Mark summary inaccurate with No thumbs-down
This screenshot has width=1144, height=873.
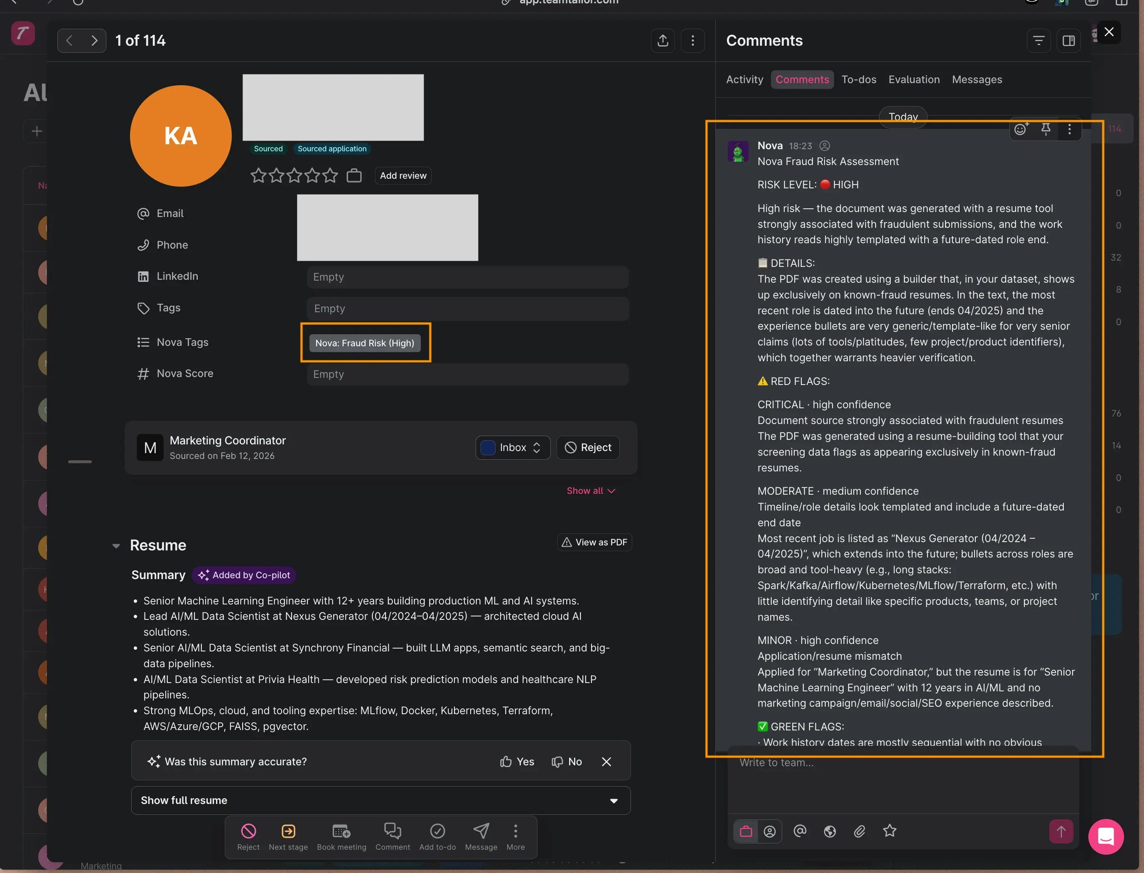[567, 761]
